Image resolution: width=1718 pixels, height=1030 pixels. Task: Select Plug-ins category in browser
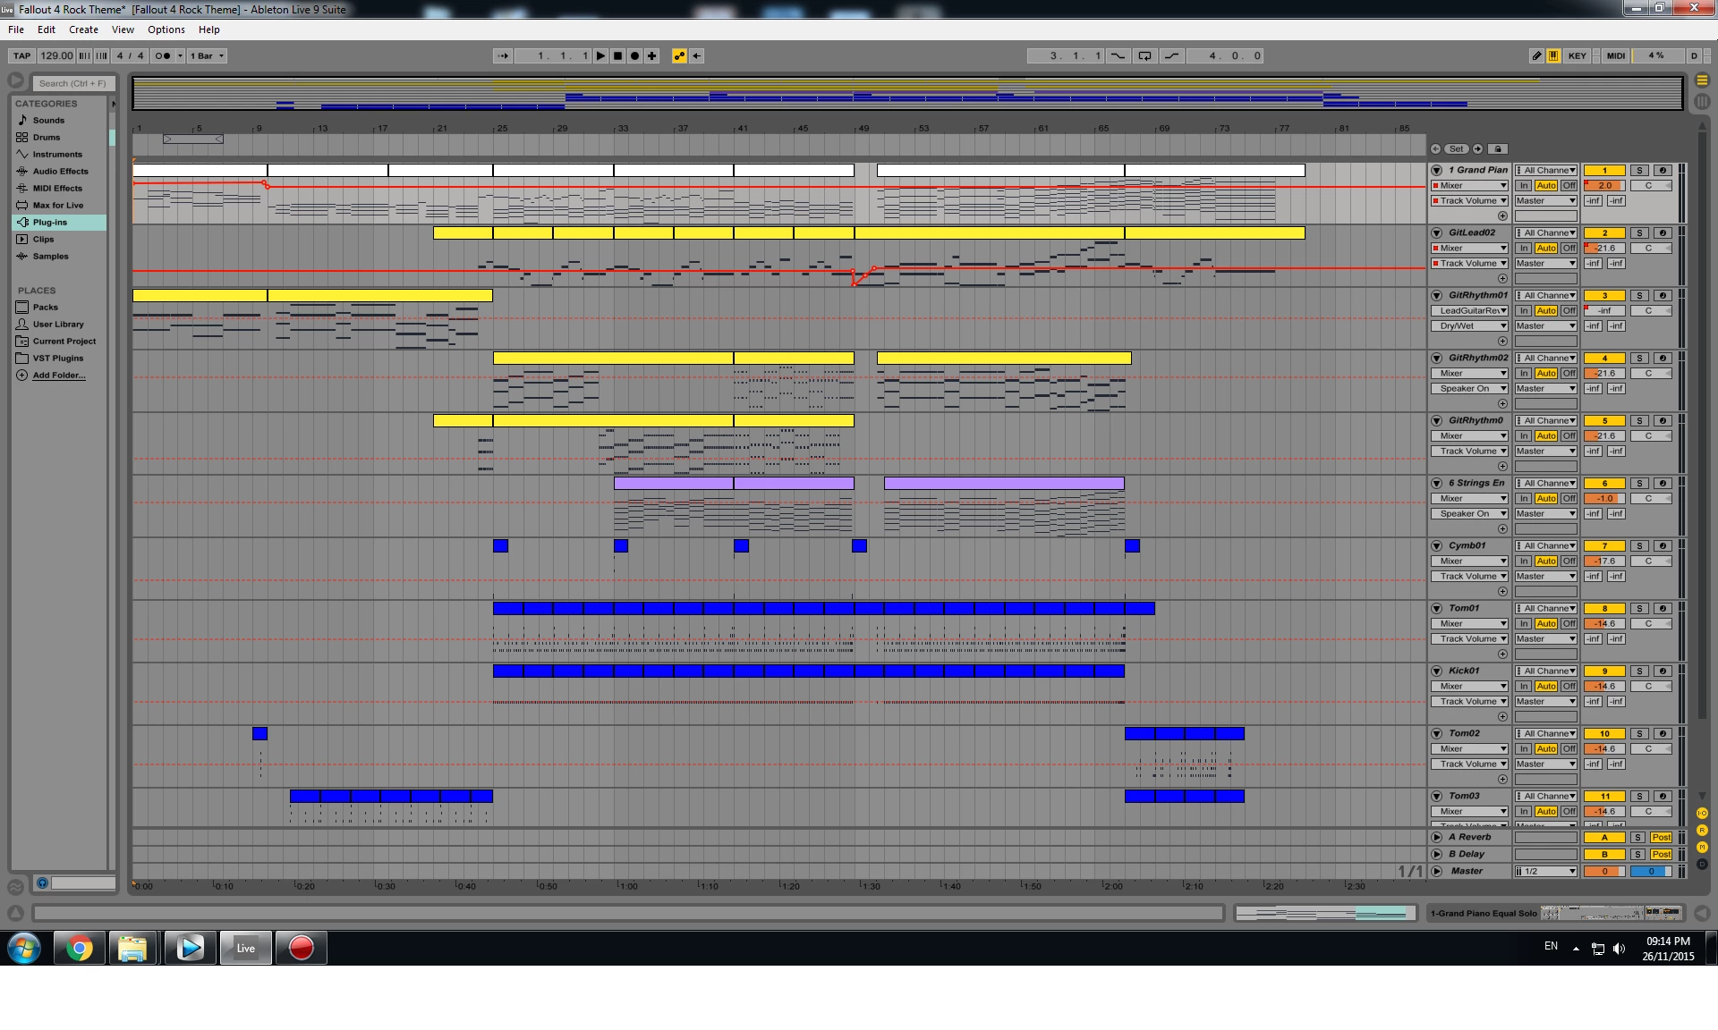pyautogui.click(x=59, y=222)
